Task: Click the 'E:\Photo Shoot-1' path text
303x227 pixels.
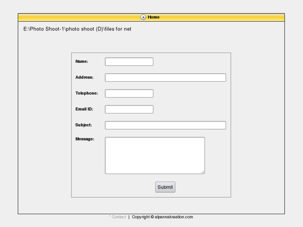Action: coord(77,29)
